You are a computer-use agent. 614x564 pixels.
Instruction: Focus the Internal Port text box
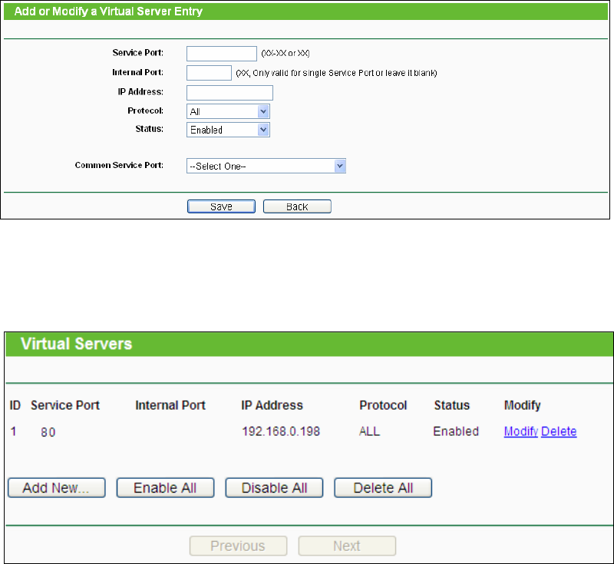pyautogui.click(x=209, y=73)
